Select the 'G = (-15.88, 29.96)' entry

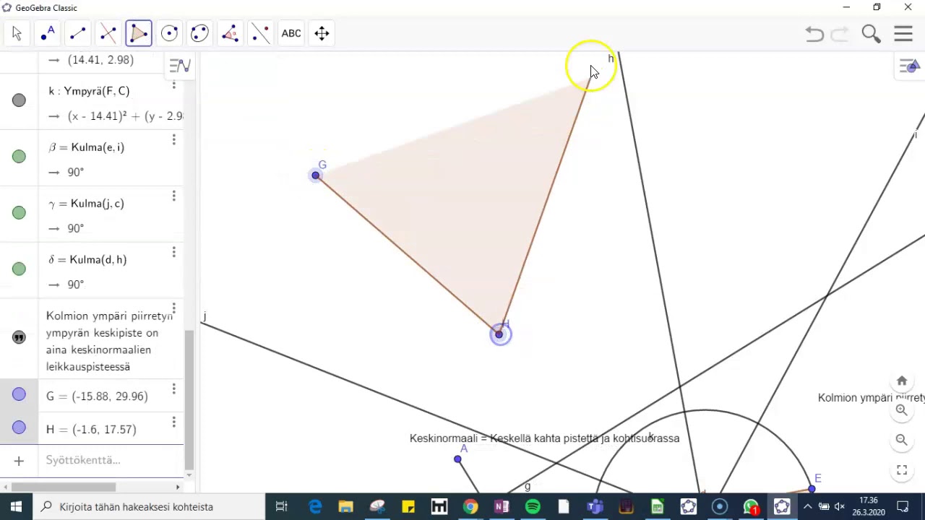(97, 396)
